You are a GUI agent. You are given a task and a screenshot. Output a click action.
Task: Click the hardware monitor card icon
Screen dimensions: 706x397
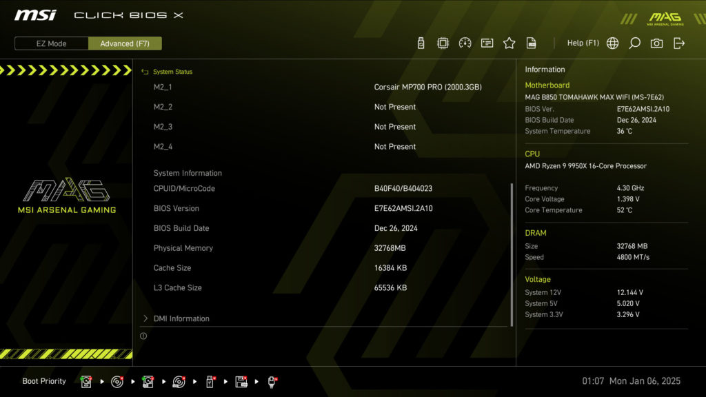487,43
